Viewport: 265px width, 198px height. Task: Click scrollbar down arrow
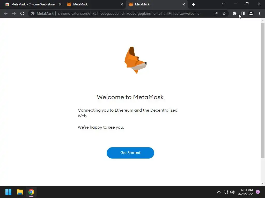pyautogui.click(x=263, y=183)
